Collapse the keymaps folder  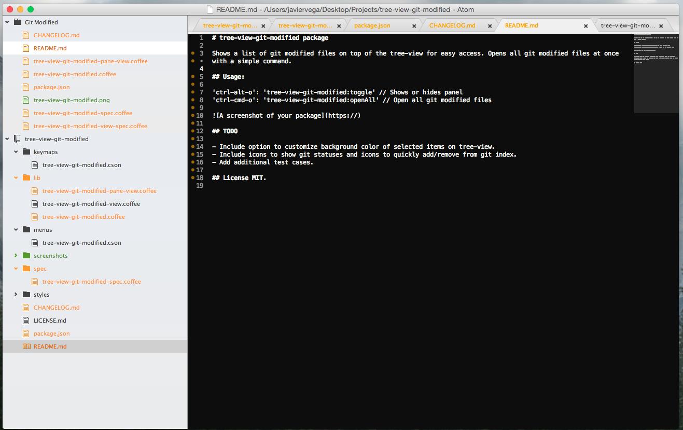pos(16,152)
